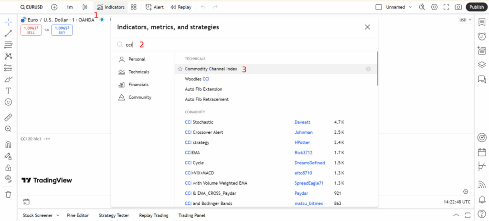Click the trash can remove objects icon
Viewport: 489px width, 221px height.
8,194
